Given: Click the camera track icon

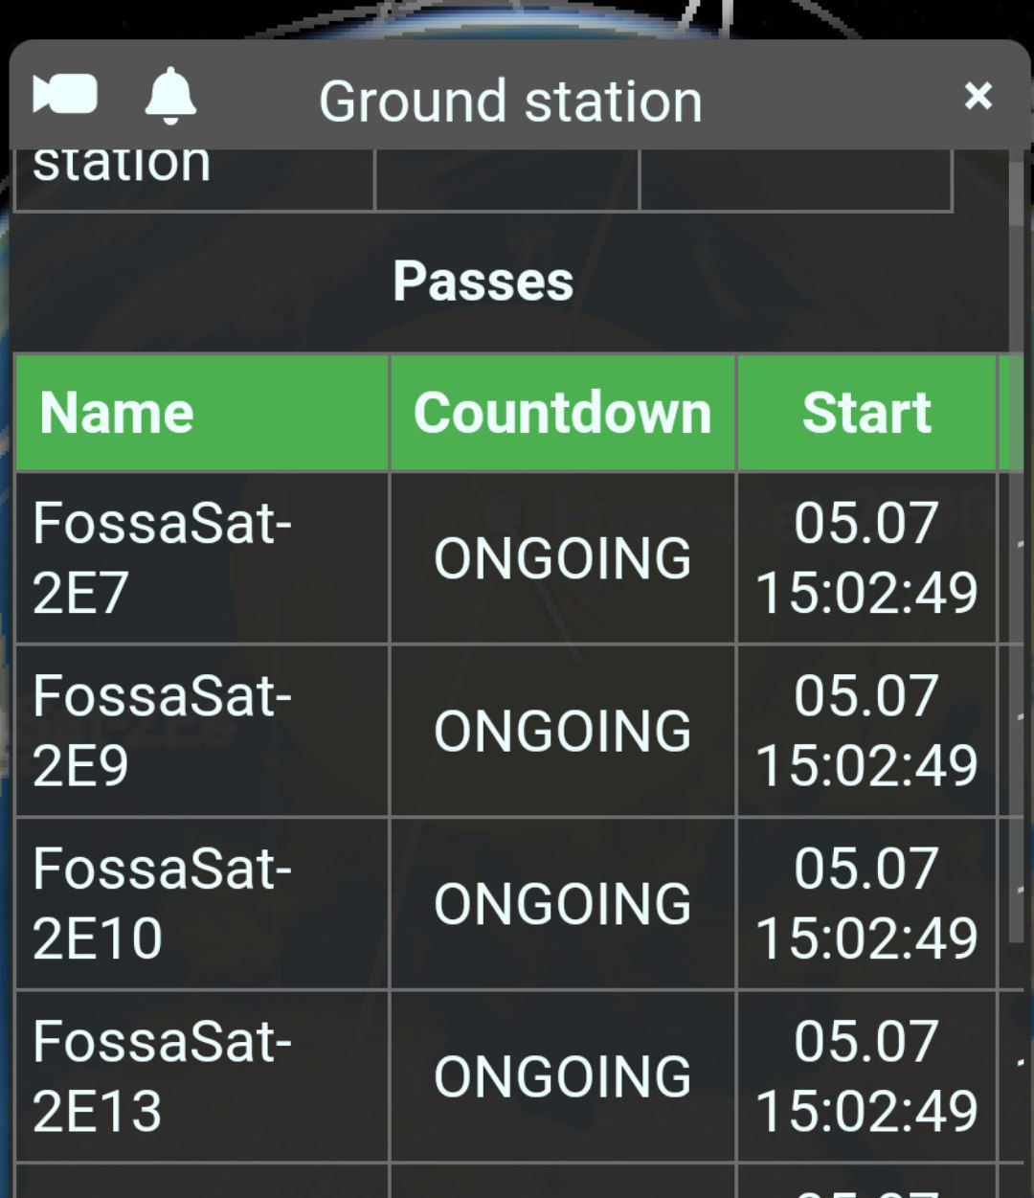Looking at the screenshot, I should click(65, 95).
